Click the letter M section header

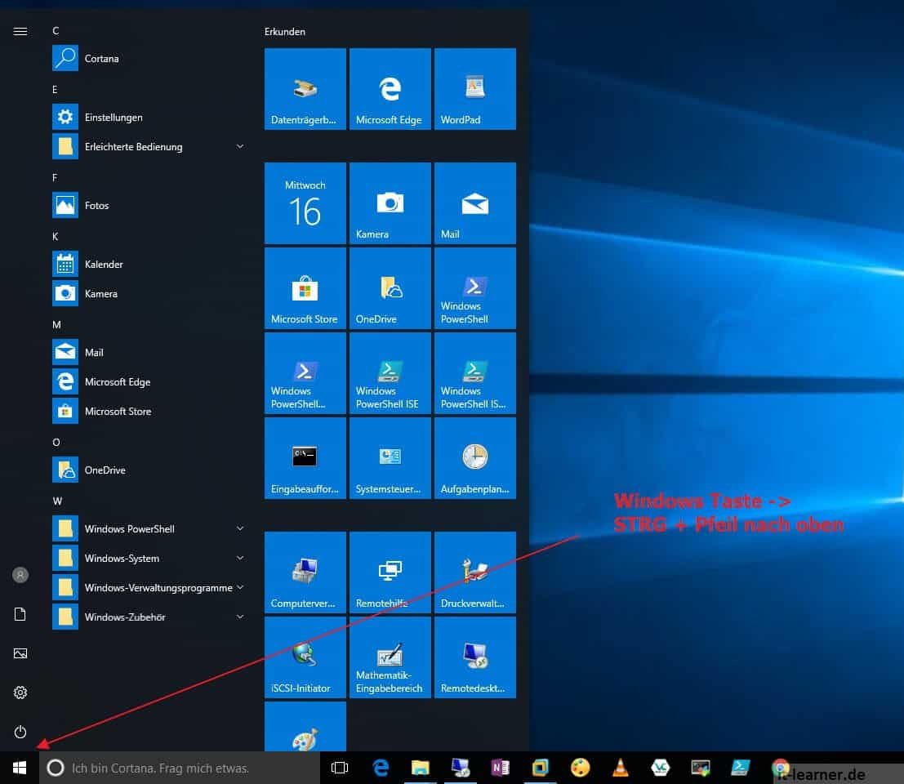click(x=56, y=324)
